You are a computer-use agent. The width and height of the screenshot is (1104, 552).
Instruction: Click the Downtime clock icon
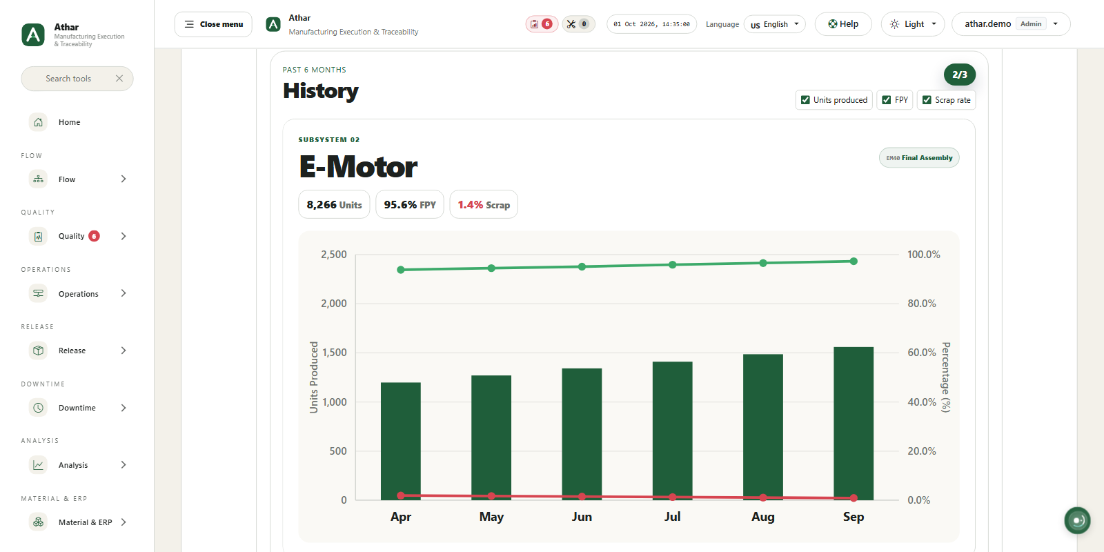pyautogui.click(x=39, y=408)
